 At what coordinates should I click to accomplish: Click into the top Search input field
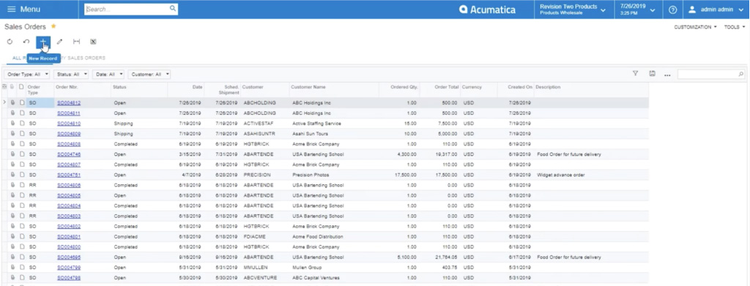tap(126, 9)
